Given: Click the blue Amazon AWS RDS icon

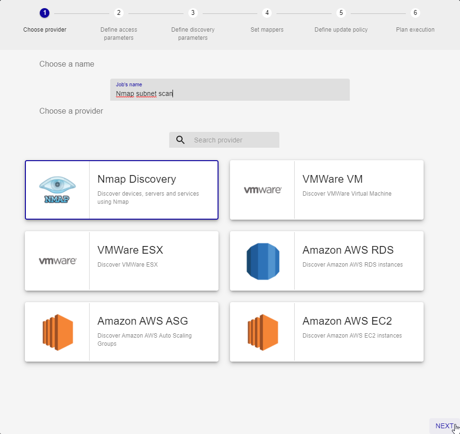Looking at the screenshot, I should tap(263, 261).
